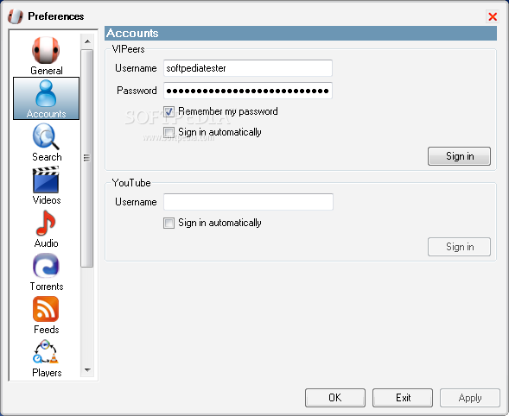Open the Search preferences category

click(46, 142)
